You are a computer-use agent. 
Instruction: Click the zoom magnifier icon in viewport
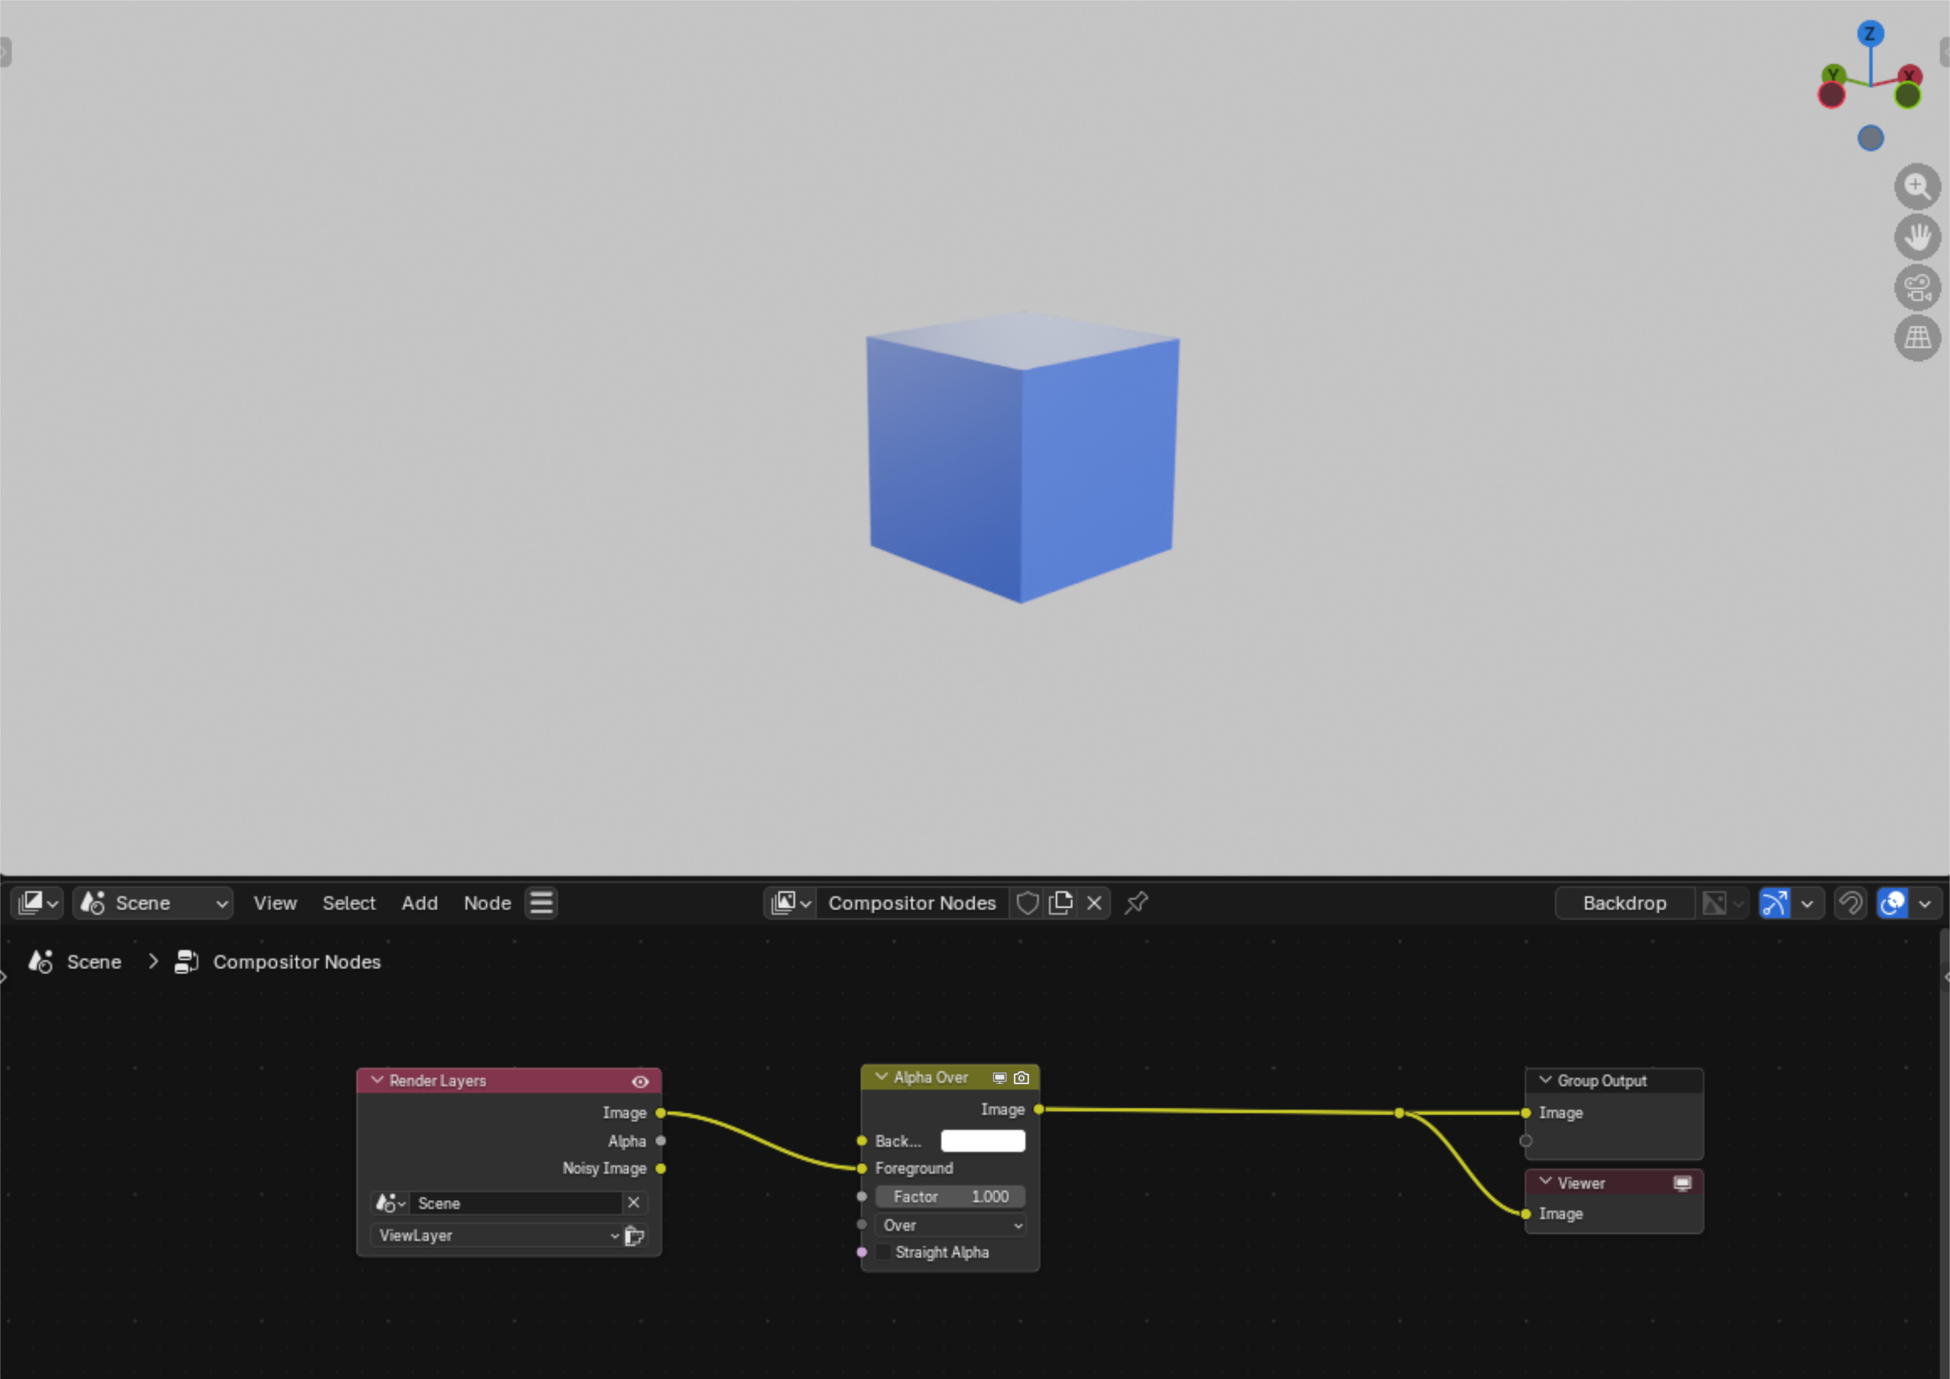tap(1917, 186)
